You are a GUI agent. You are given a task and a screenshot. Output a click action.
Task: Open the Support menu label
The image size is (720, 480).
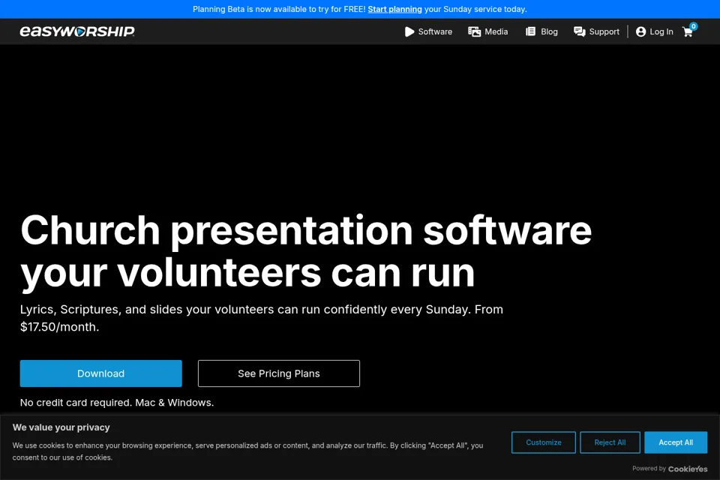point(604,31)
